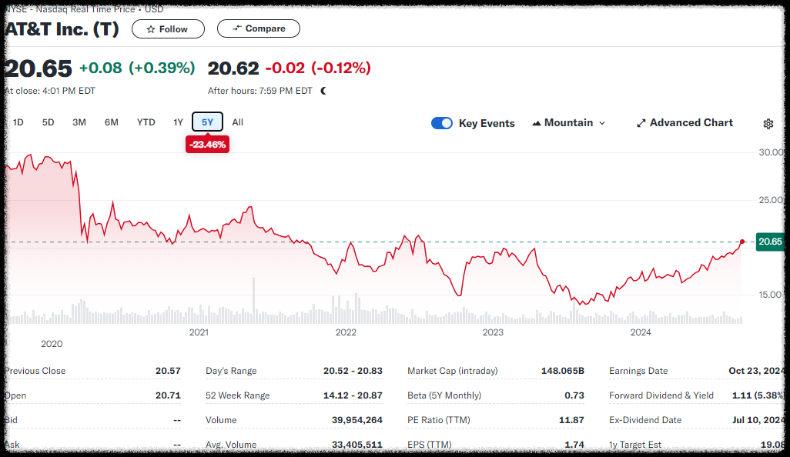Click the Forward Dividend & Yield label

click(x=661, y=395)
